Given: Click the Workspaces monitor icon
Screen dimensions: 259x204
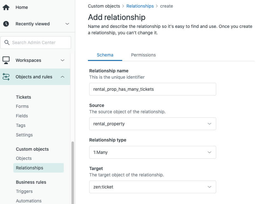Looking at the screenshot, I should point(6,60).
